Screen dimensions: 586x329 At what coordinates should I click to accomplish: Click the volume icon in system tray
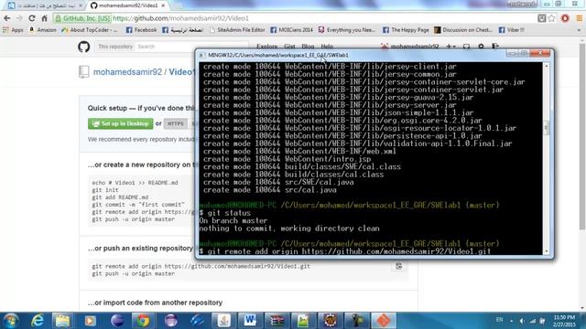click(522, 321)
